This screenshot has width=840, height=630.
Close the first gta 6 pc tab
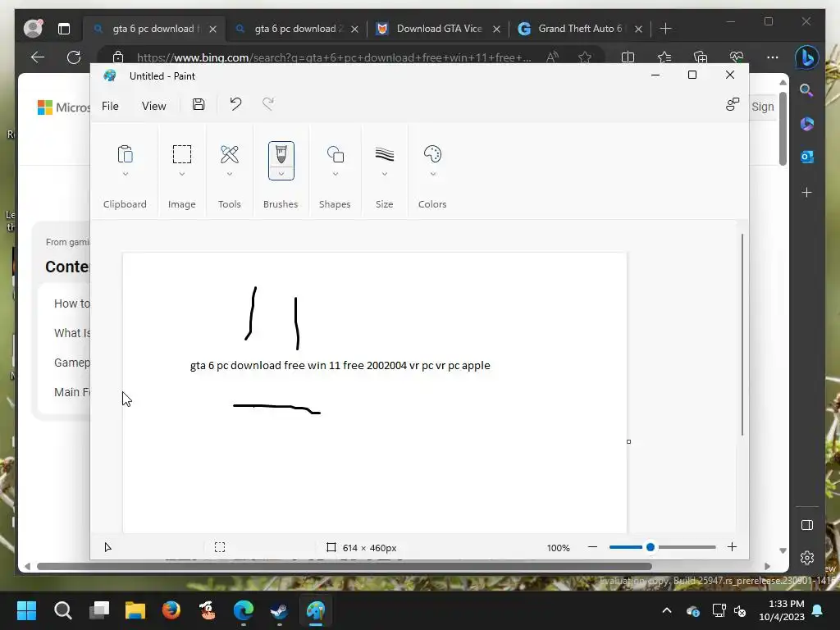(x=212, y=29)
